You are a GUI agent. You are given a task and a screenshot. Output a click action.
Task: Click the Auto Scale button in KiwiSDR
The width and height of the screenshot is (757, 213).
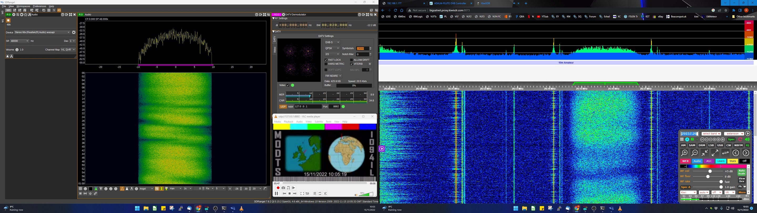click(742, 172)
